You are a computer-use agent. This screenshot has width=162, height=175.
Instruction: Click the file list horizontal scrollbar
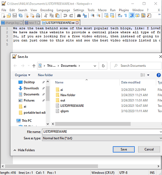pos(93,124)
